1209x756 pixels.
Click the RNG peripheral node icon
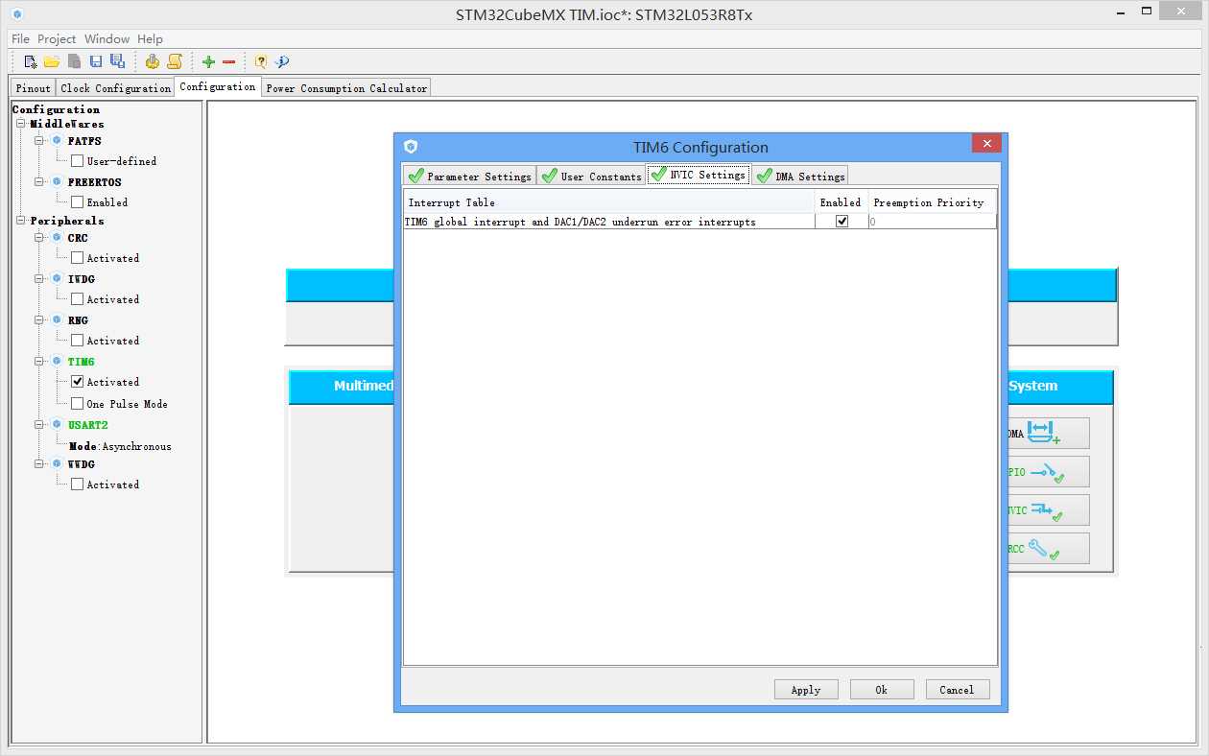coord(57,319)
